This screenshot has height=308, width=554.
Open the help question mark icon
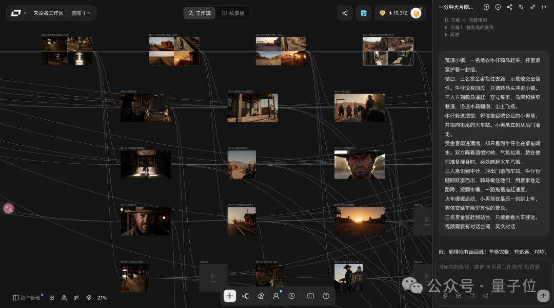pos(326,296)
